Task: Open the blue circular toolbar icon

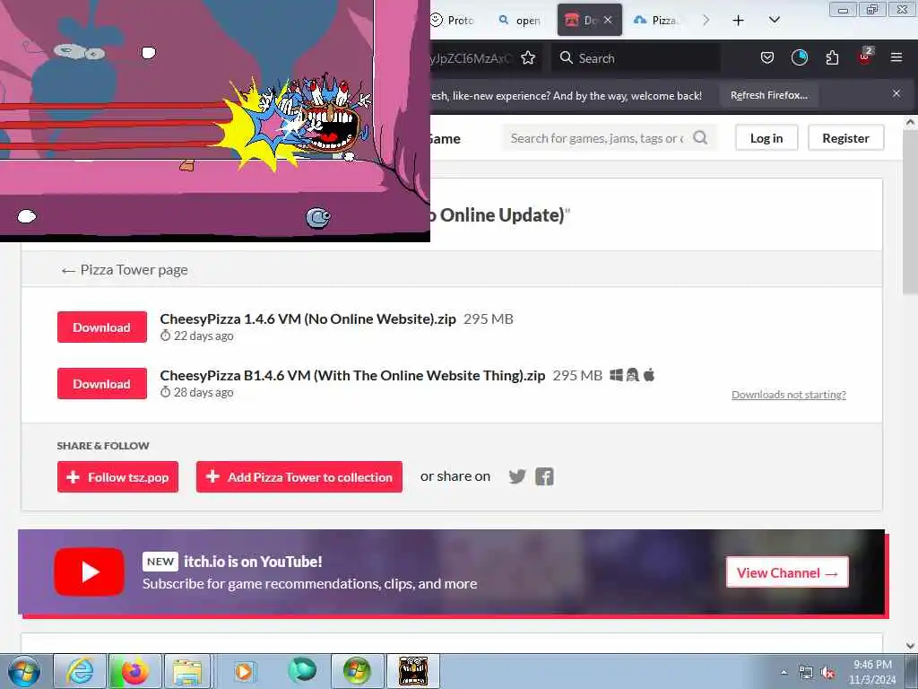Action: click(799, 57)
